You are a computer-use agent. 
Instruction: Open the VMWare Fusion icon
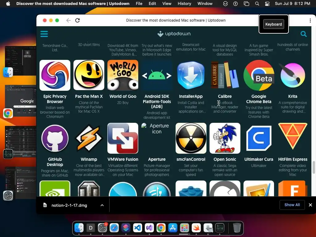(x=123, y=138)
